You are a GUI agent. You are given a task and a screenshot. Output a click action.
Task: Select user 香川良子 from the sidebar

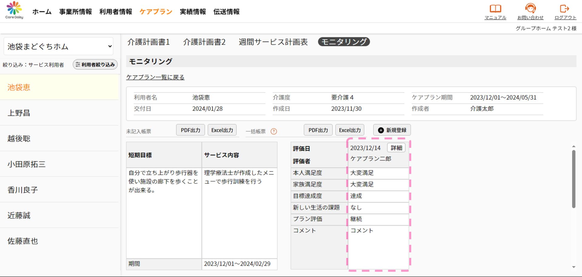tap(23, 190)
